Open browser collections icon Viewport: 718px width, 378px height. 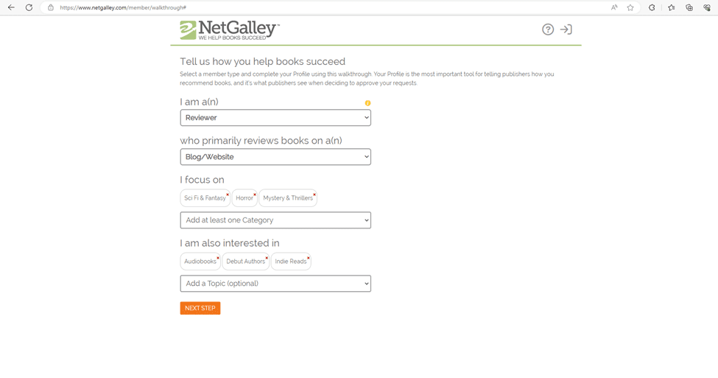689,7
